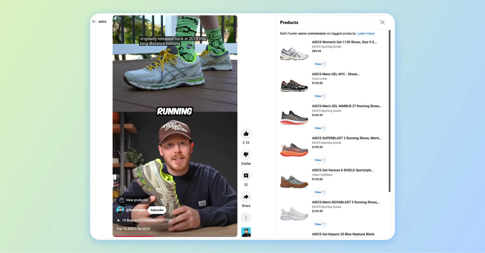The image size is (485, 253).
Task: Select the GEL-NIMBUS 27 shoe image
Action: coord(294,117)
